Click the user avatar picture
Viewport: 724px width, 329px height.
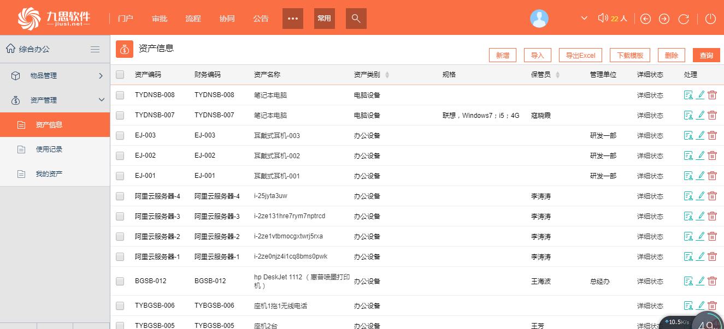pyautogui.click(x=539, y=19)
